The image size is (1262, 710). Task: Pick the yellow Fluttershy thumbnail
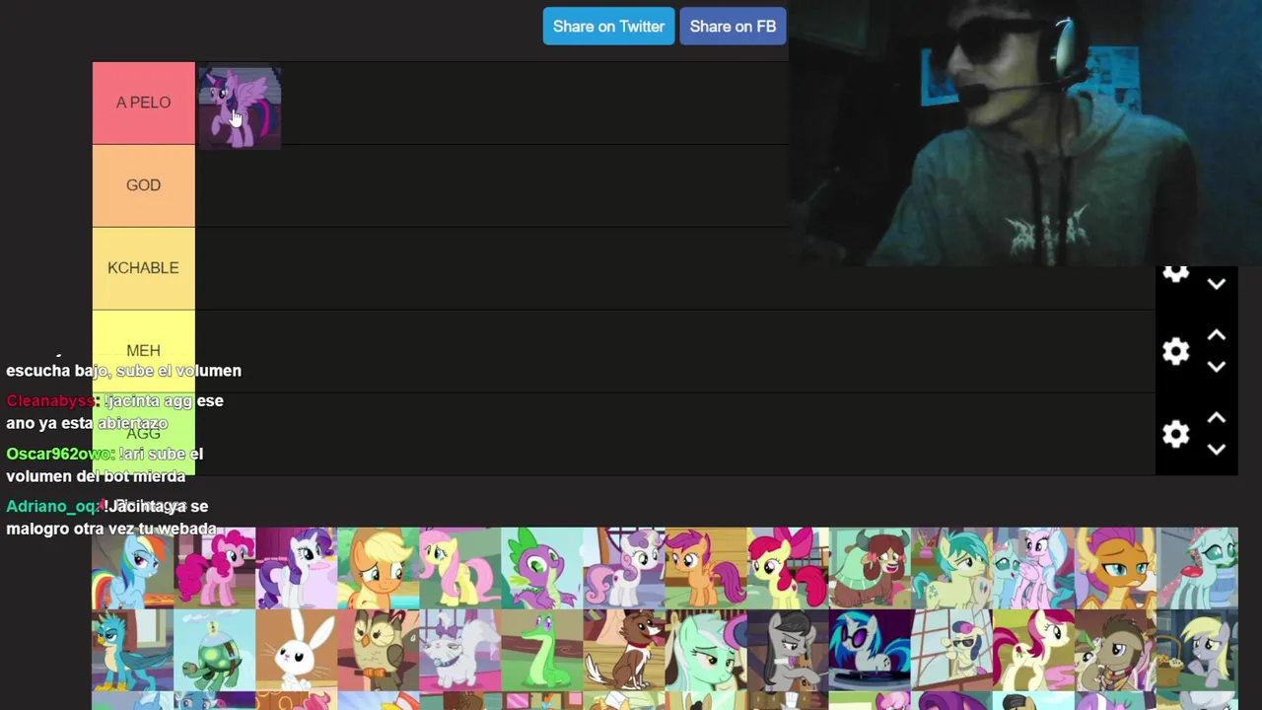459,568
